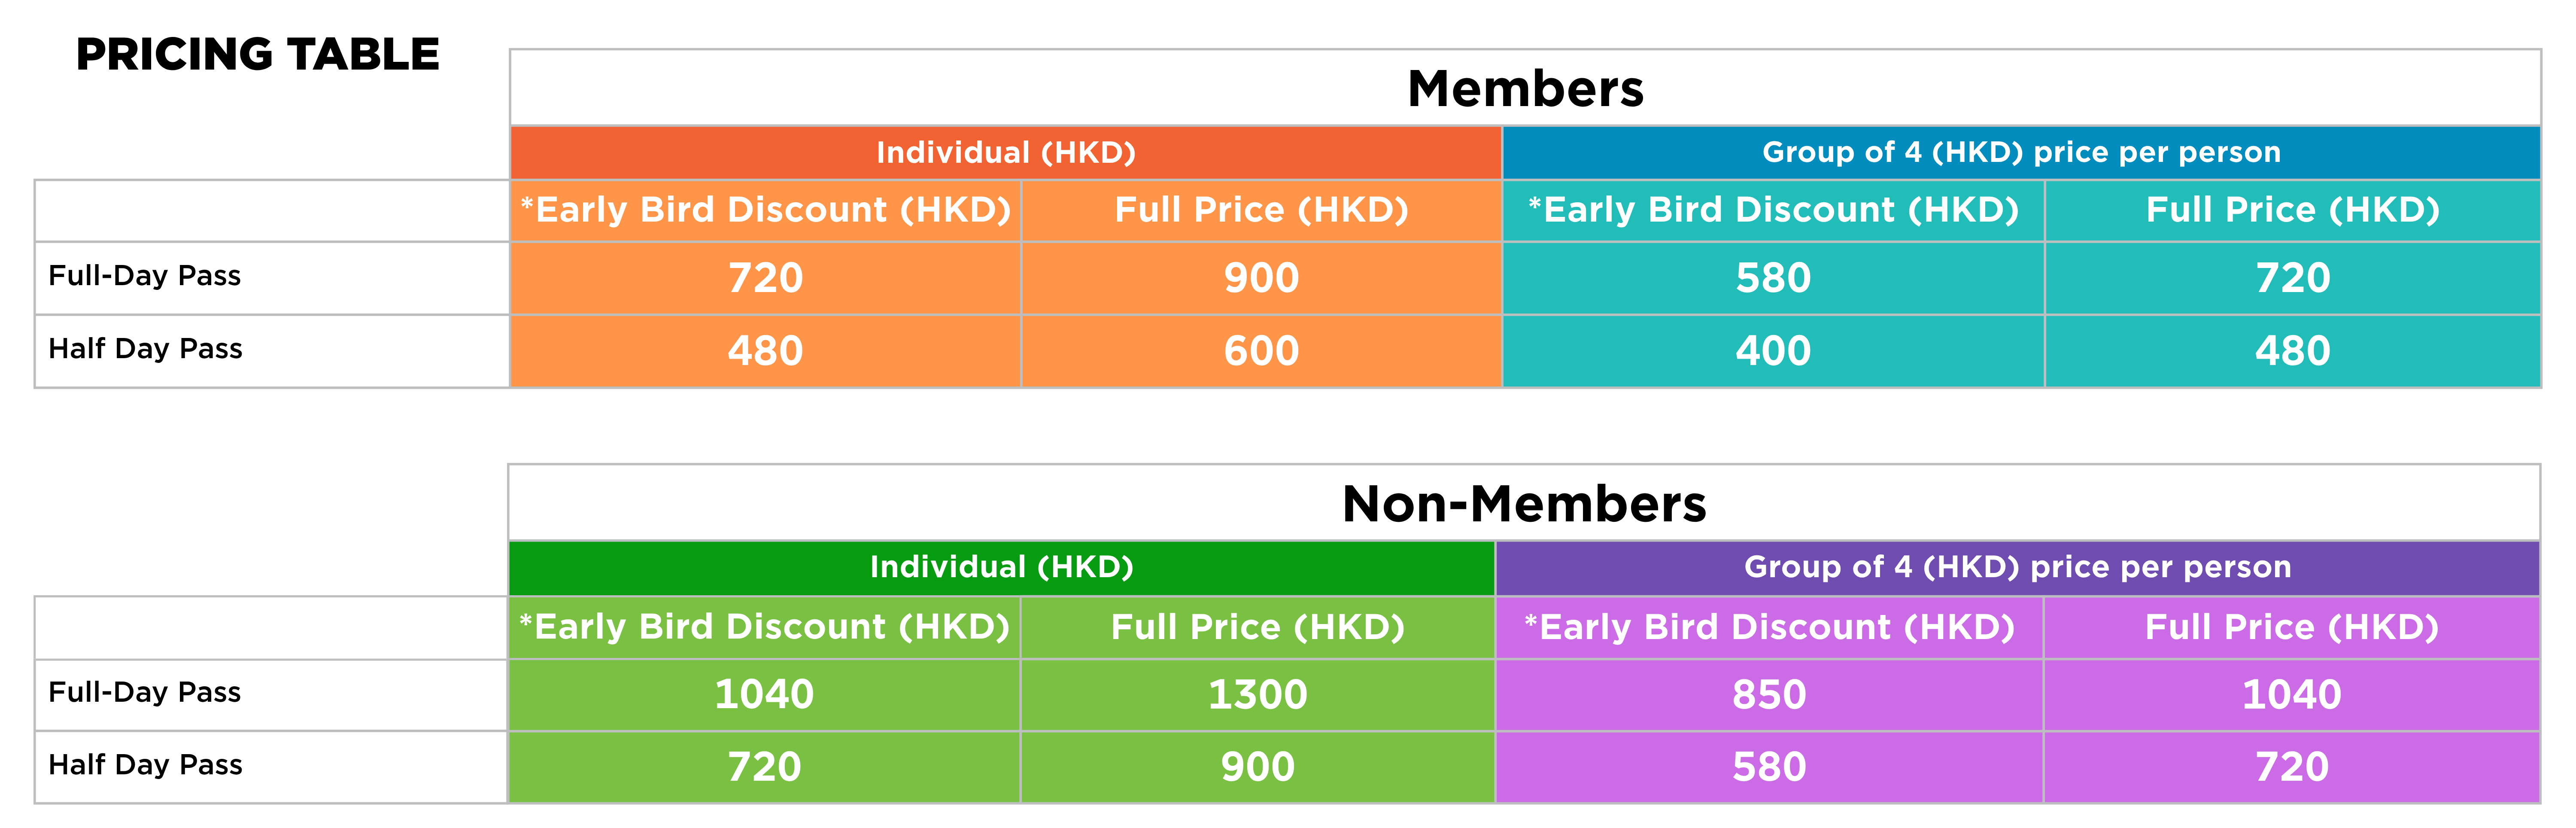Click the 900 member individual full price cell
This screenshot has height=828, width=2576.
pyautogui.click(x=1261, y=277)
